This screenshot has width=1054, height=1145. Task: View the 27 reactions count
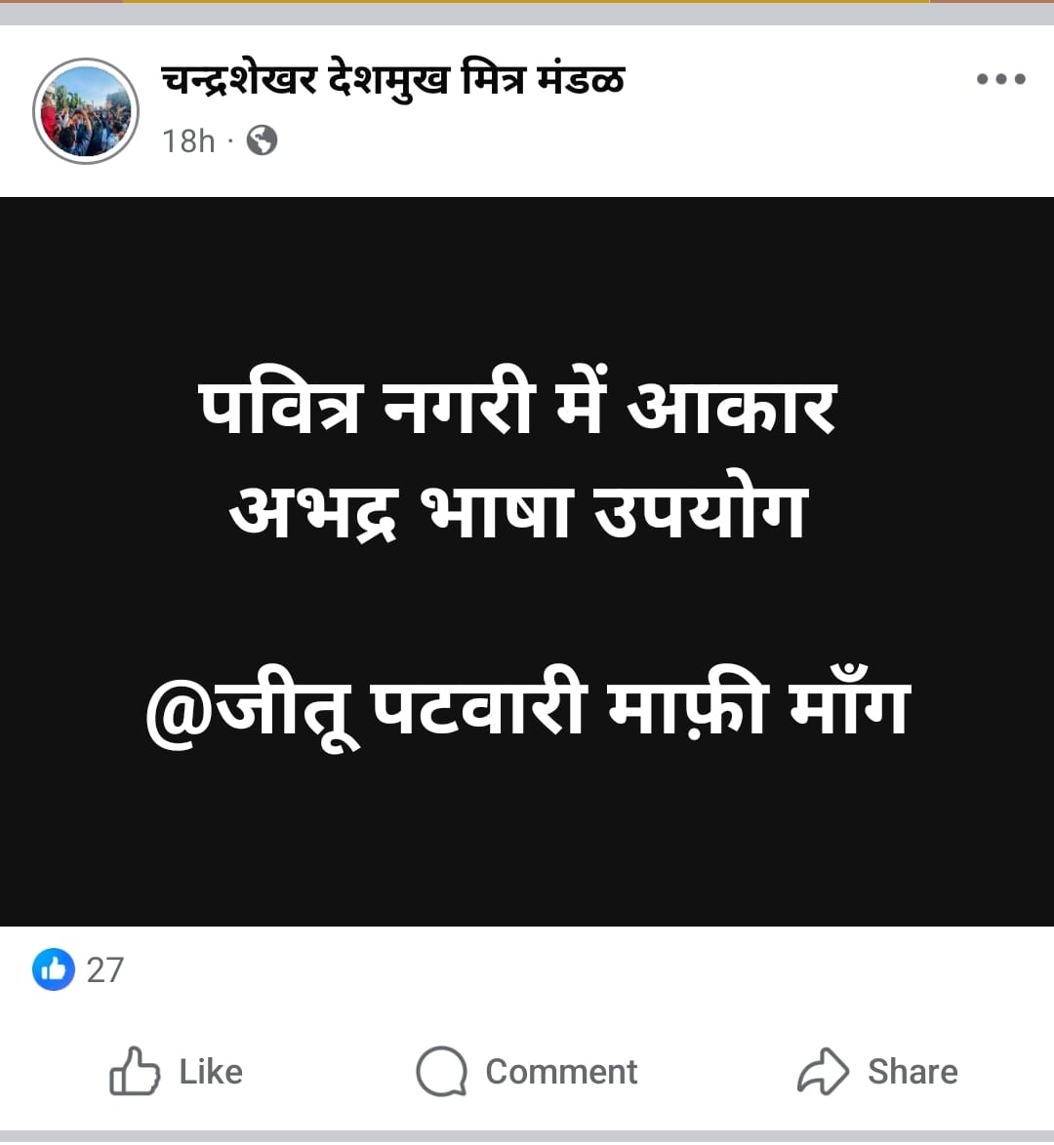click(105, 970)
